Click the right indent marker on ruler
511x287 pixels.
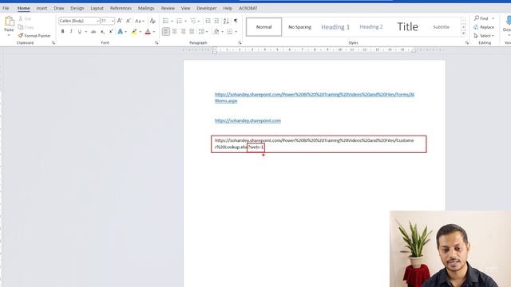point(414,50)
